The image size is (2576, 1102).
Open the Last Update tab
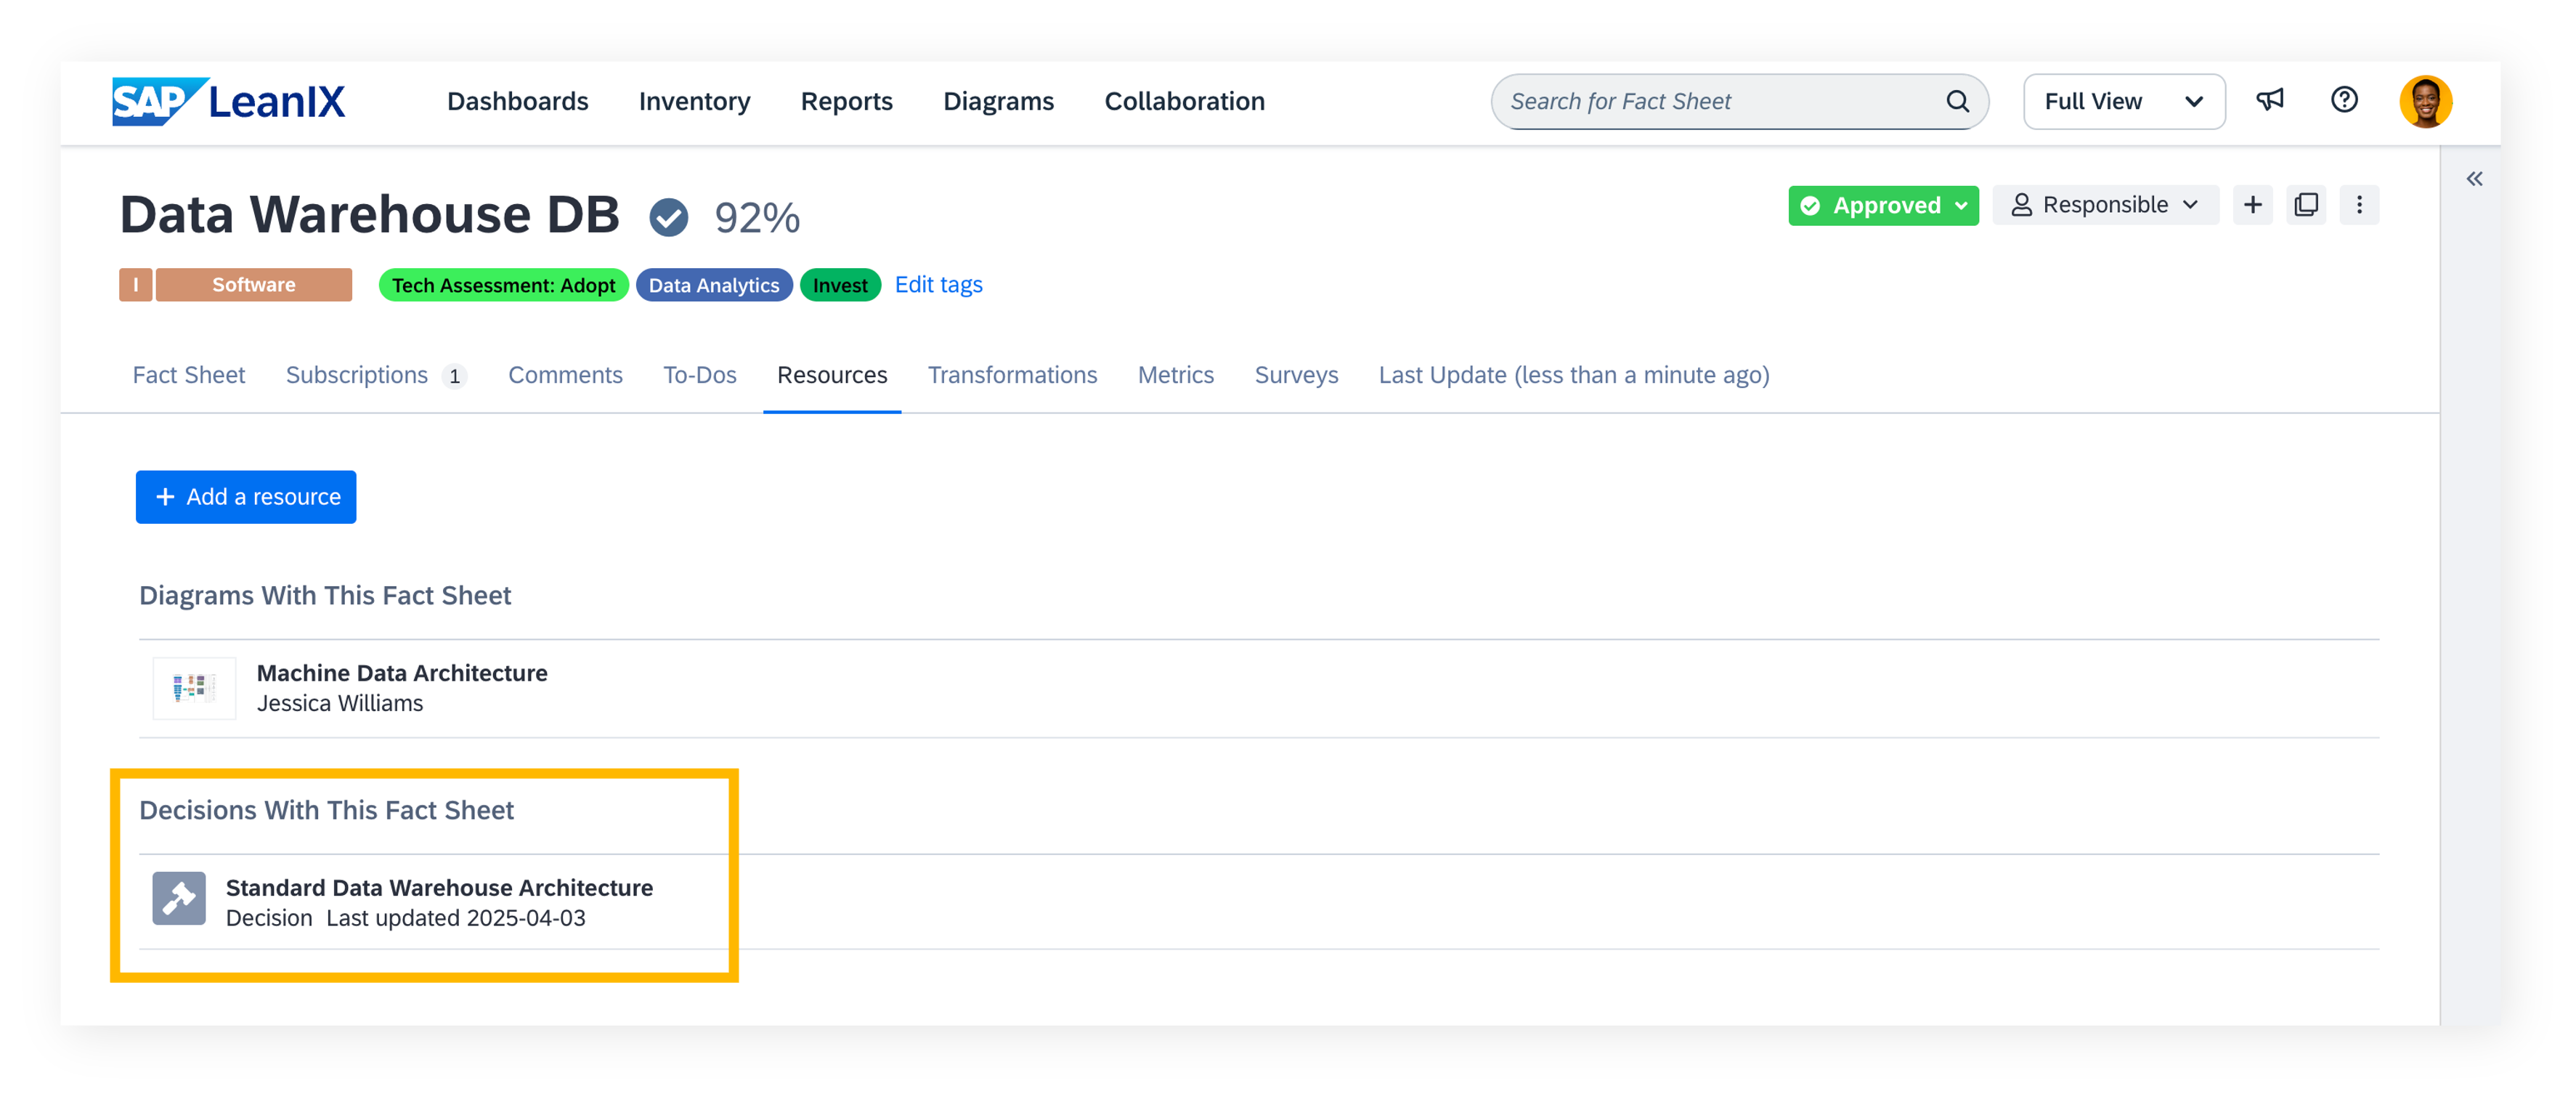tap(1574, 375)
